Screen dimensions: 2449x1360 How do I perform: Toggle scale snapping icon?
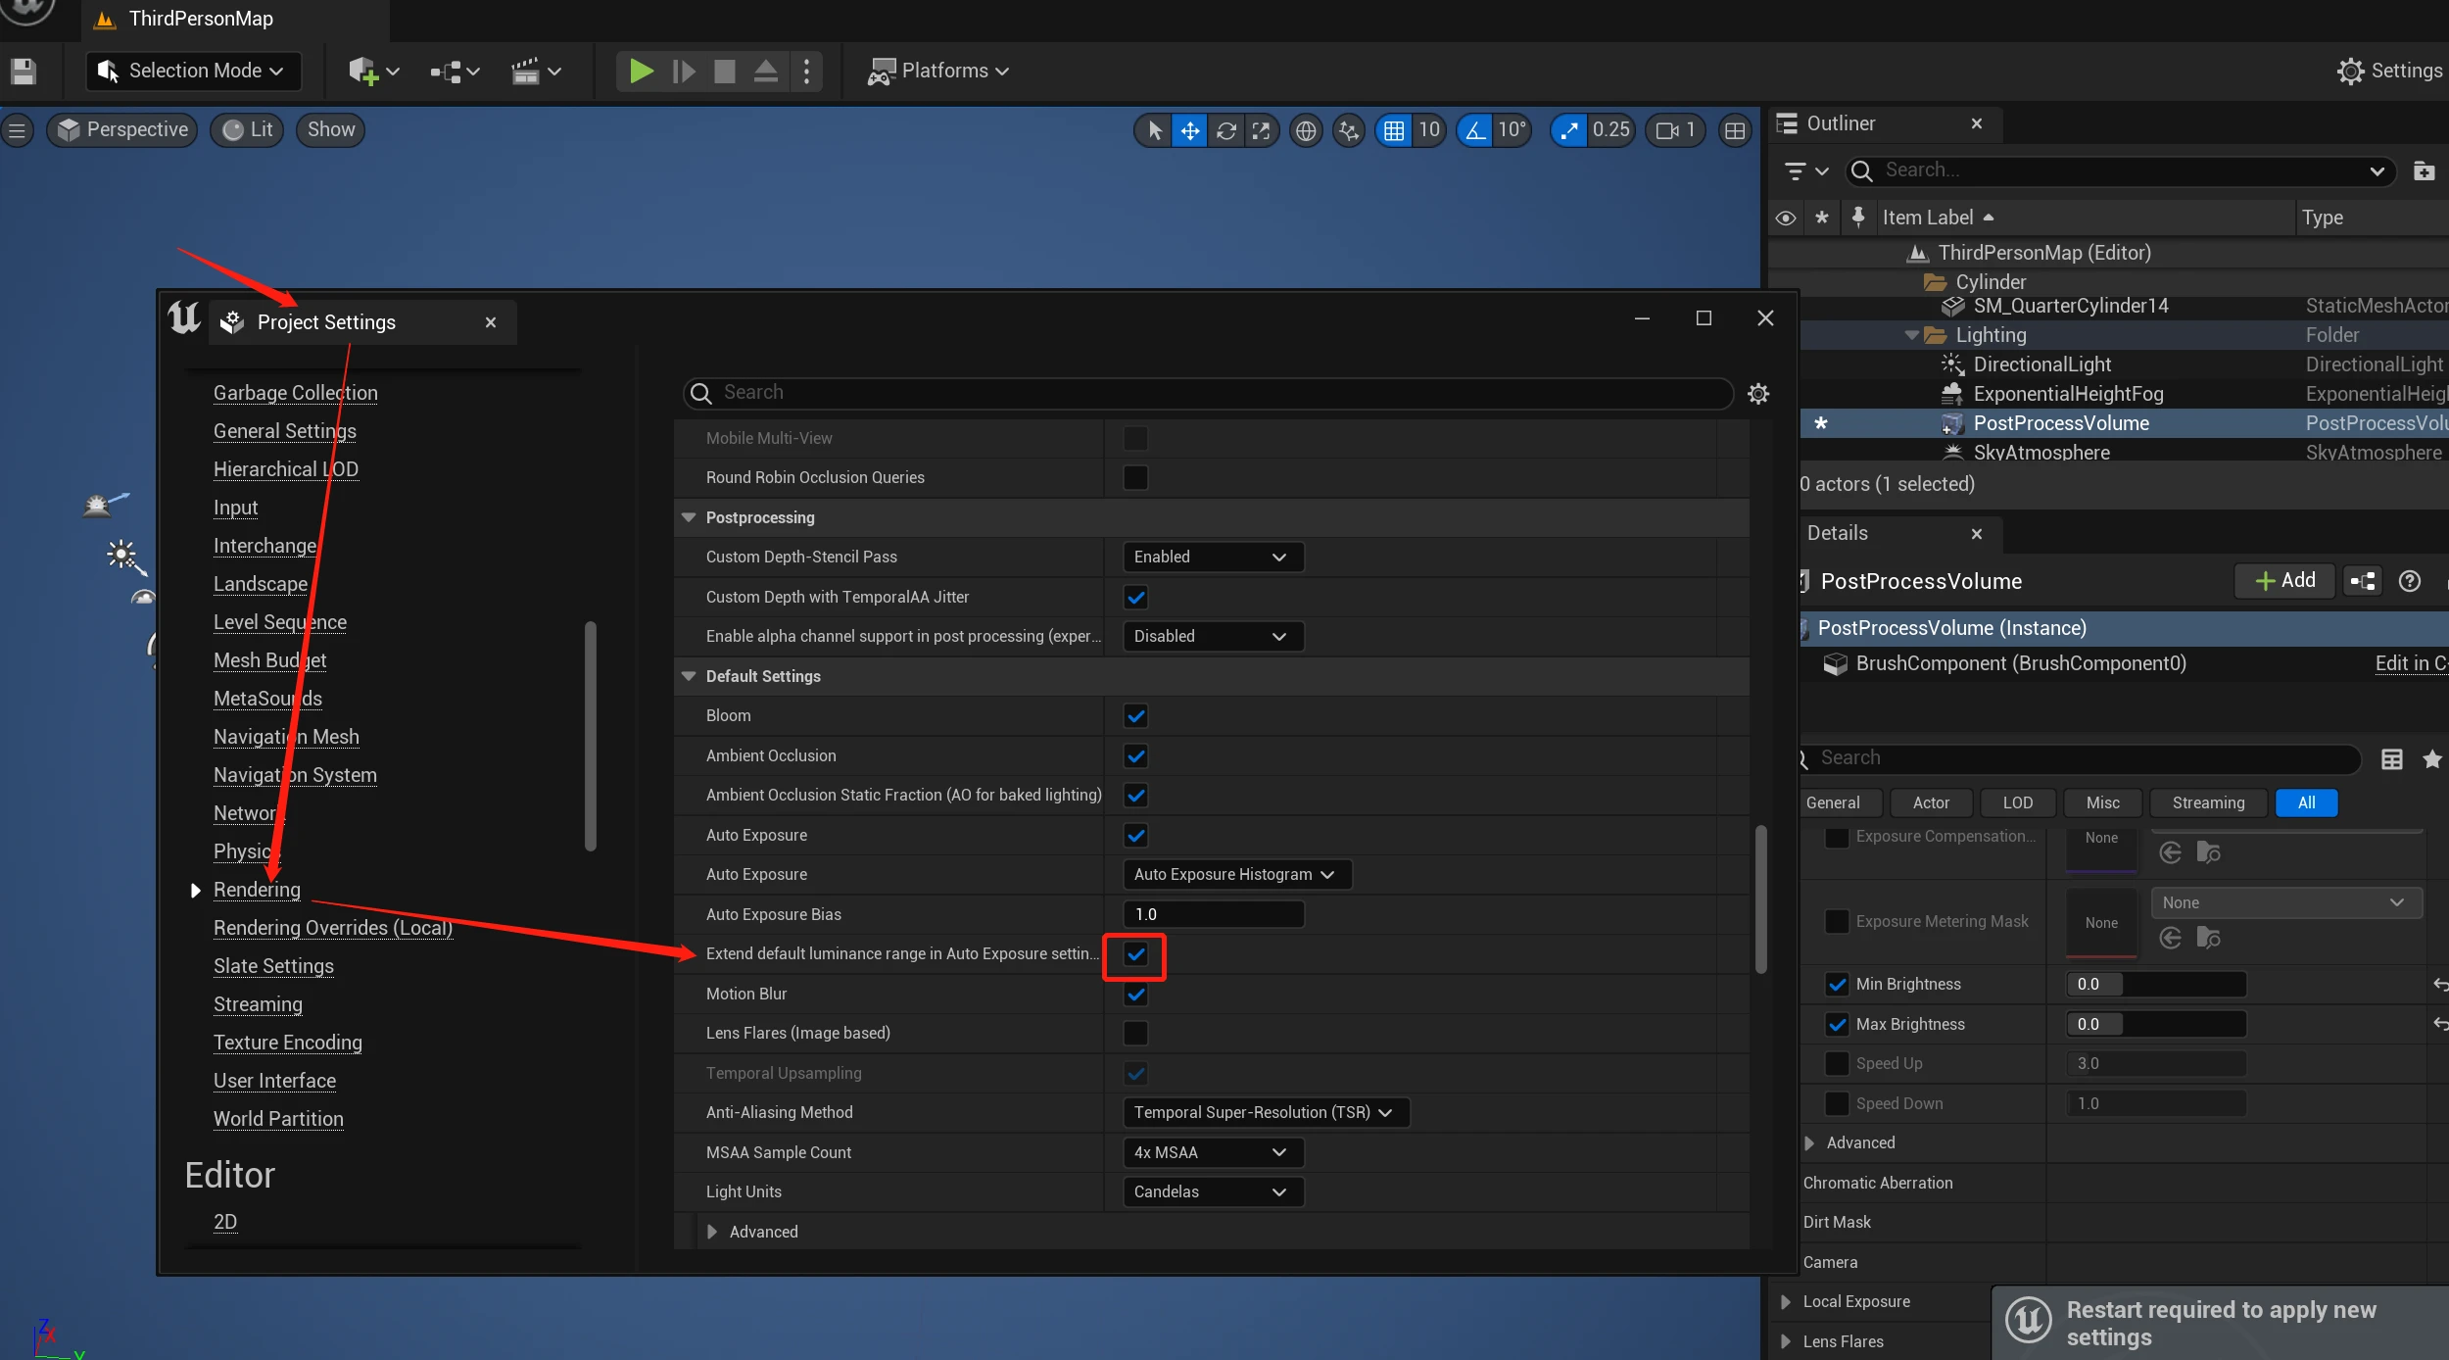pos(1569,130)
